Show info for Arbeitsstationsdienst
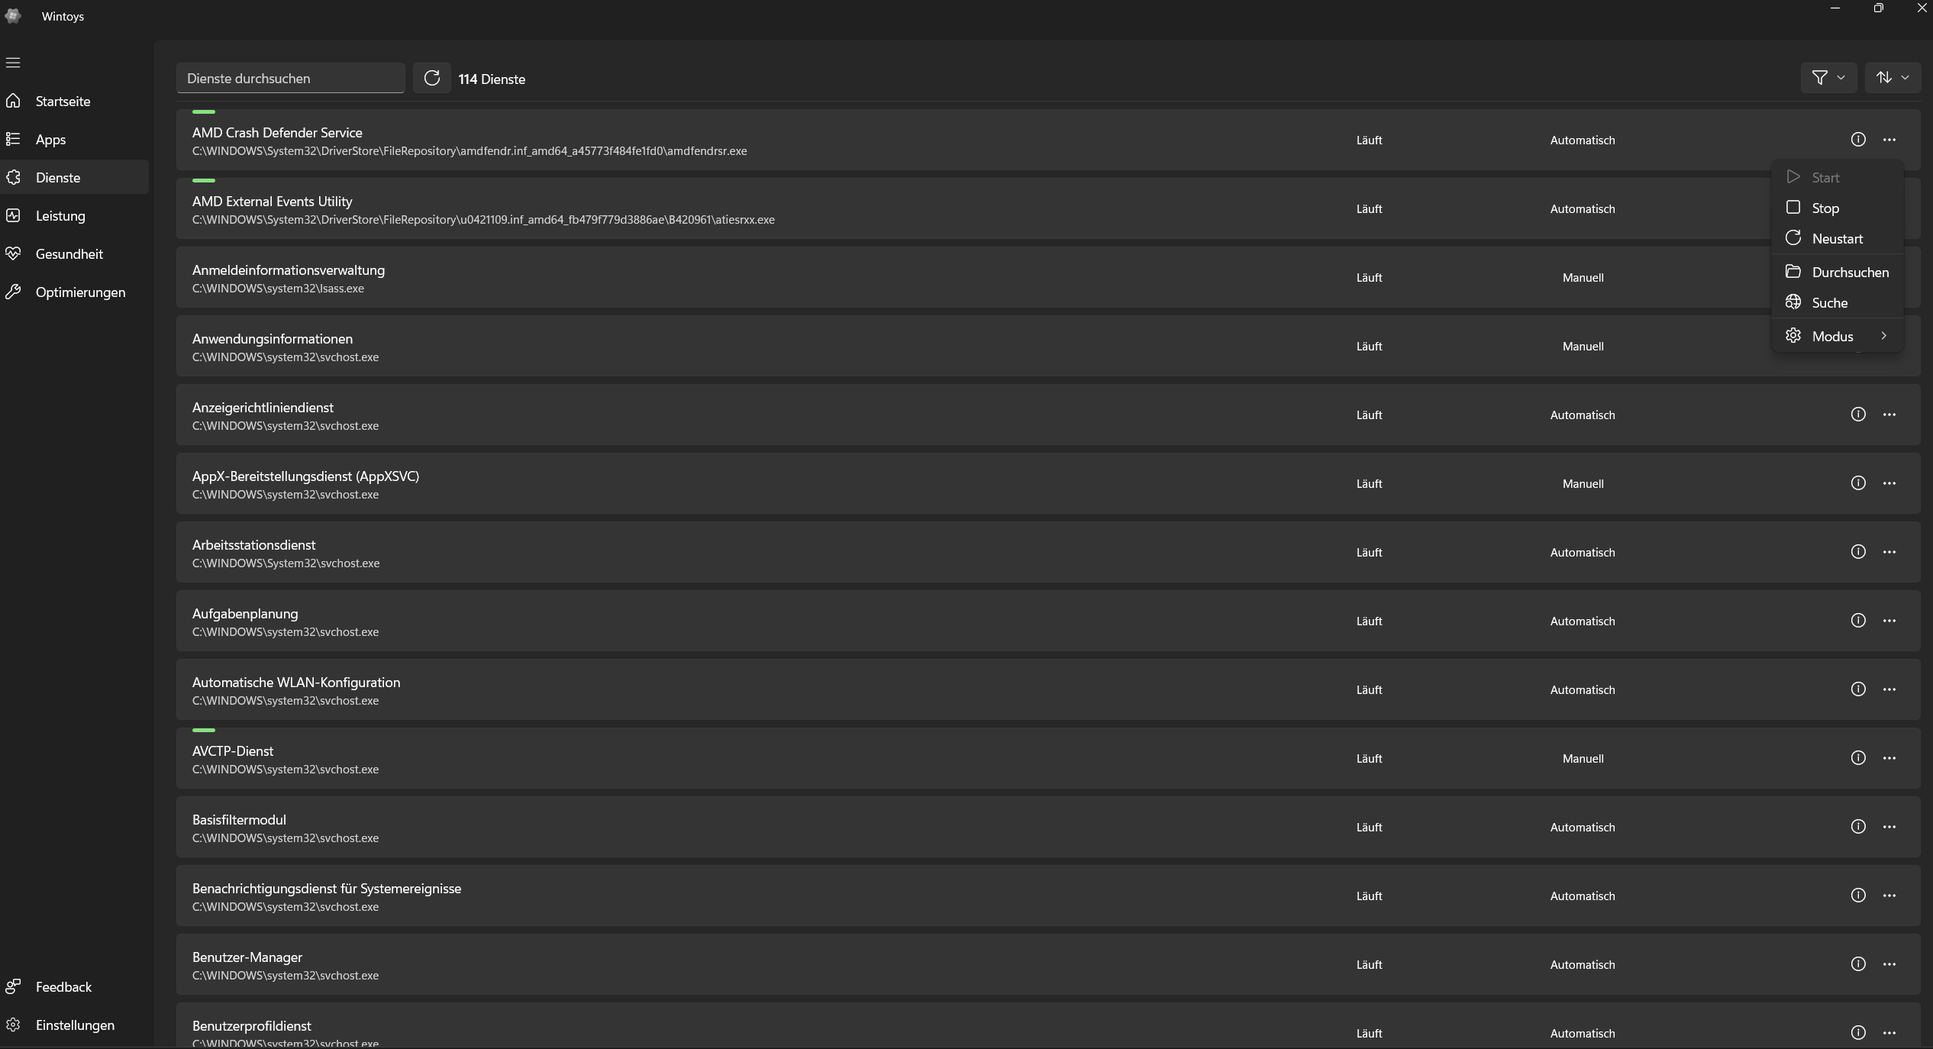1933x1049 pixels. [1858, 552]
